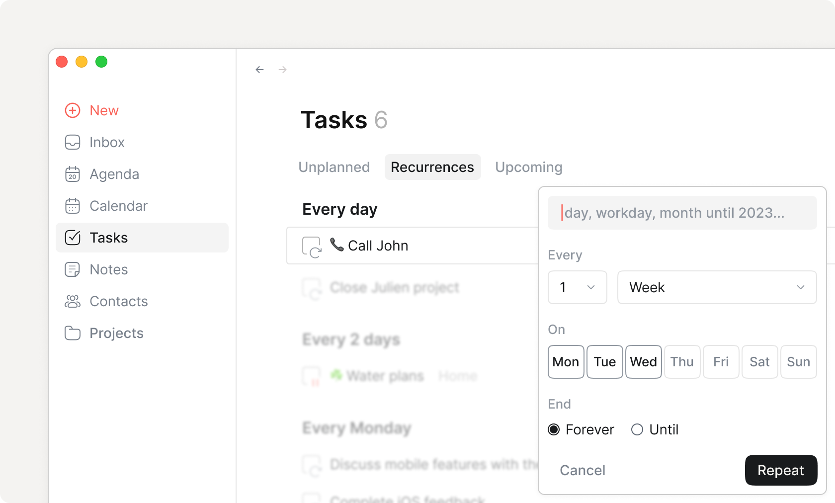Viewport: 835px width, 503px height.
Task: Confirm the recurrence with the Repeat button
Action: point(780,470)
